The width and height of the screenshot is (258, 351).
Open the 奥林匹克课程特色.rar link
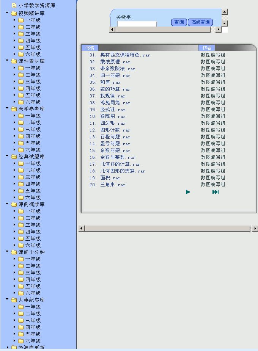(x=125, y=55)
